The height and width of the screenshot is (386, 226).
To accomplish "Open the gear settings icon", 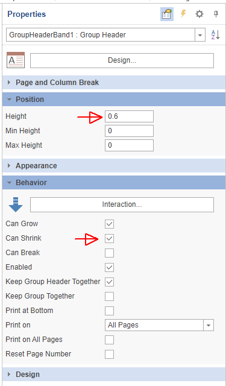I will click(199, 14).
